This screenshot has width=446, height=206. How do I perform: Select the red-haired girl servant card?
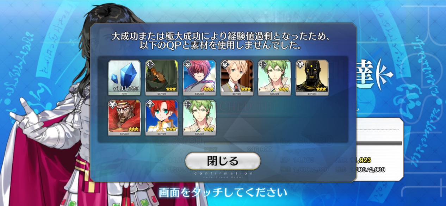[162, 118]
